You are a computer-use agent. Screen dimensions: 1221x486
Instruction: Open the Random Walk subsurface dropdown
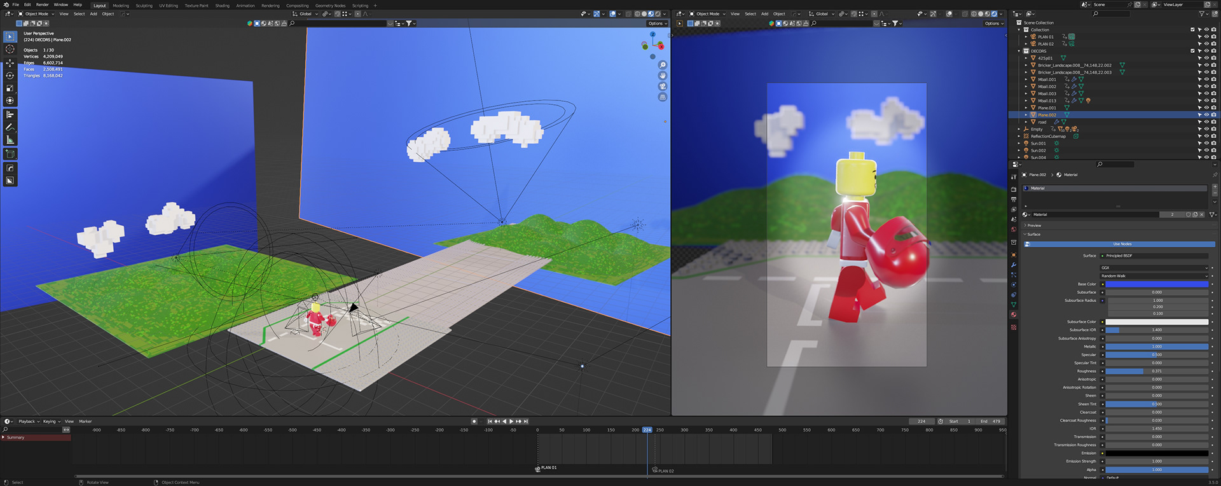(x=1154, y=276)
